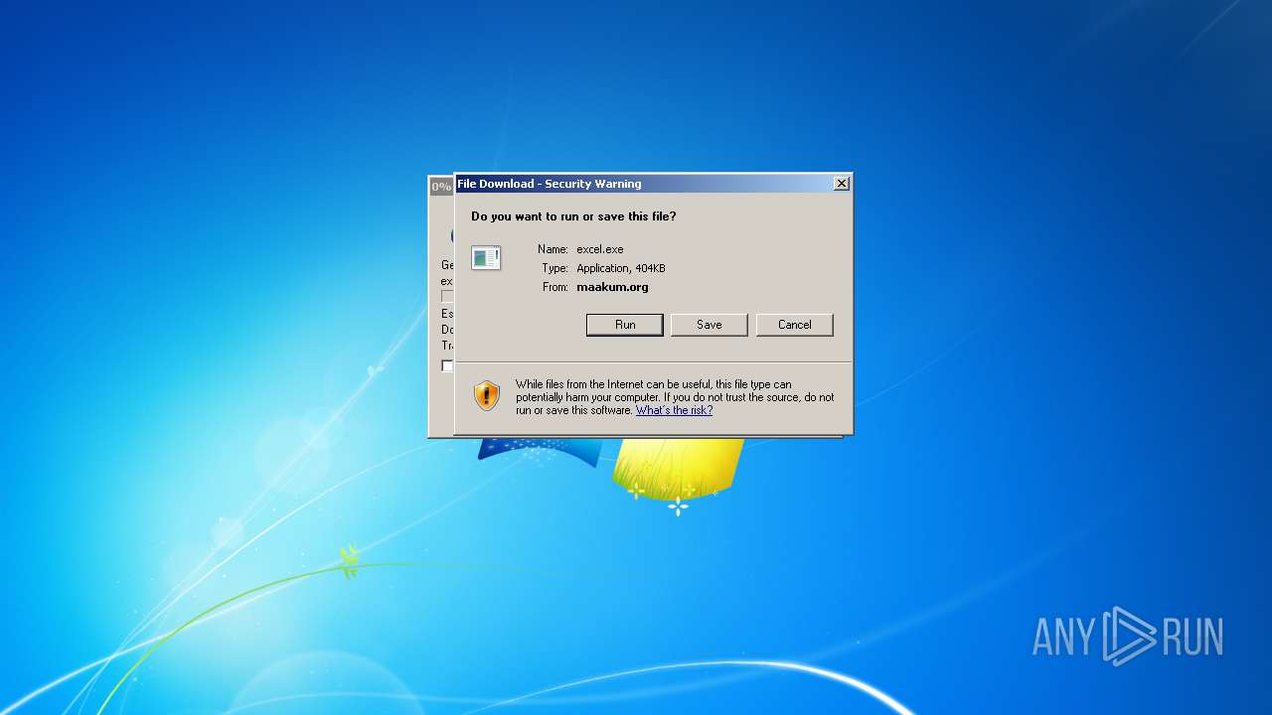Click the Save button
This screenshot has width=1272, height=715.
[x=709, y=325]
